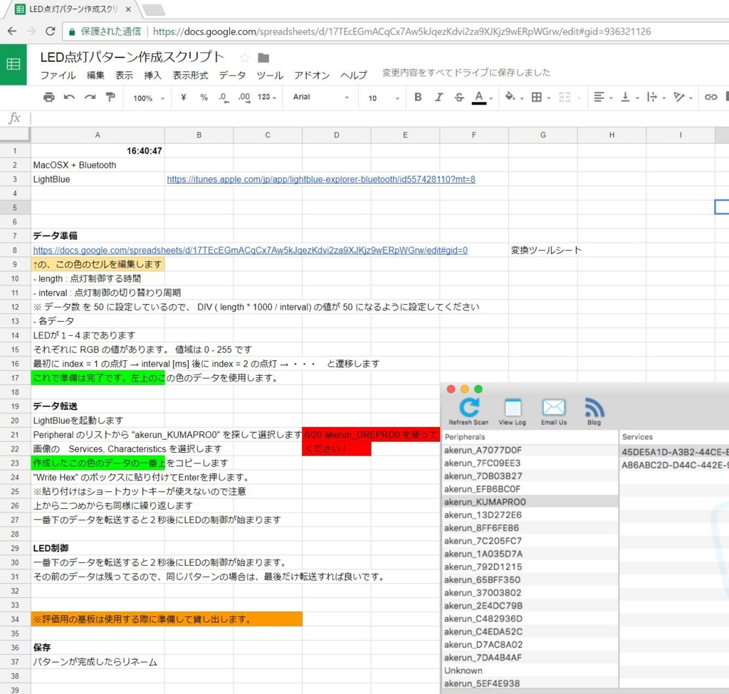Click Email Us in LightBlue
The width and height of the screenshot is (729, 694).
tap(554, 411)
